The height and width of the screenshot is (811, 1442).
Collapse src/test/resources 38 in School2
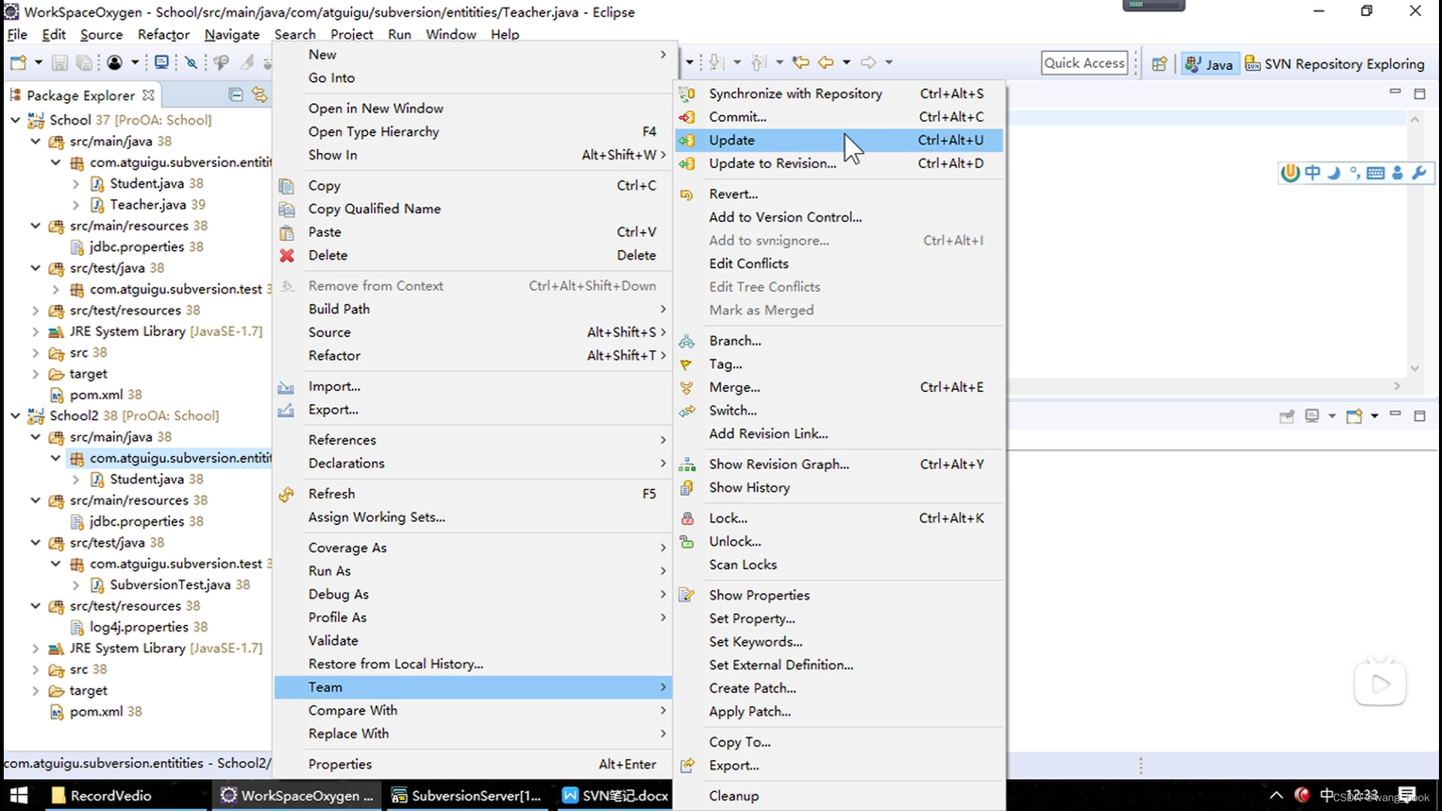(35, 605)
